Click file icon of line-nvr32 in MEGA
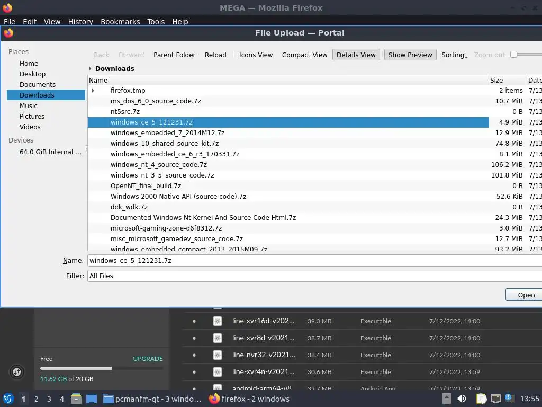 (x=218, y=355)
